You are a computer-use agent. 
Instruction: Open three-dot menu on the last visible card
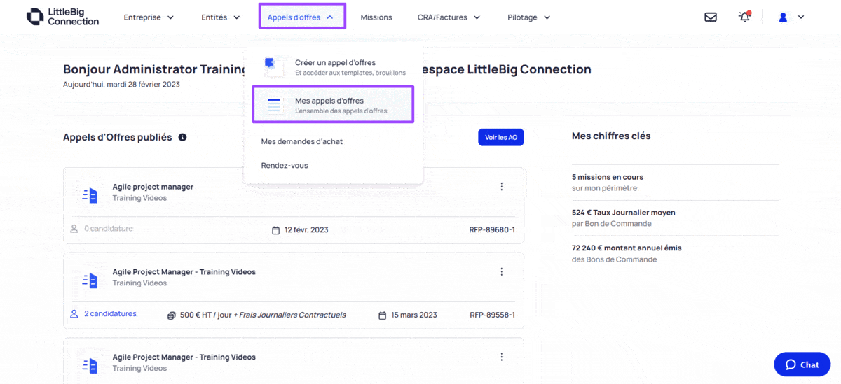click(502, 357)
